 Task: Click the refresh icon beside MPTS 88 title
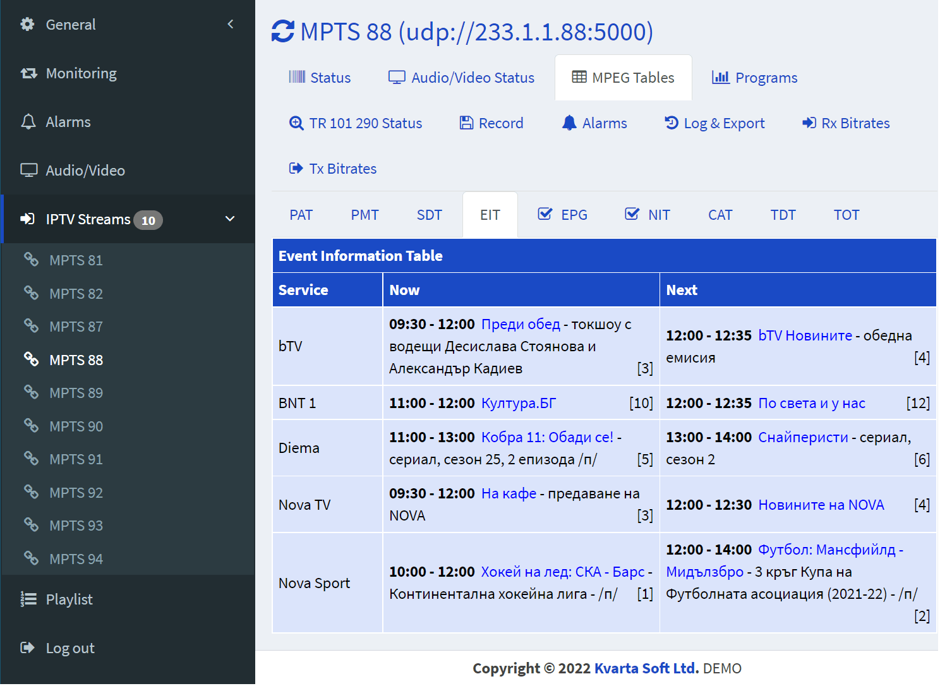pos(283,32)
